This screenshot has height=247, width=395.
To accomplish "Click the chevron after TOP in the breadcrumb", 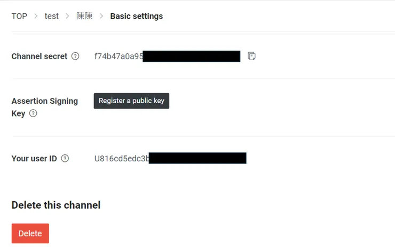I will (36, 16).
